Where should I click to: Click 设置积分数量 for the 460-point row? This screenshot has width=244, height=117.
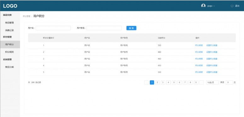(x=212, y=59)
